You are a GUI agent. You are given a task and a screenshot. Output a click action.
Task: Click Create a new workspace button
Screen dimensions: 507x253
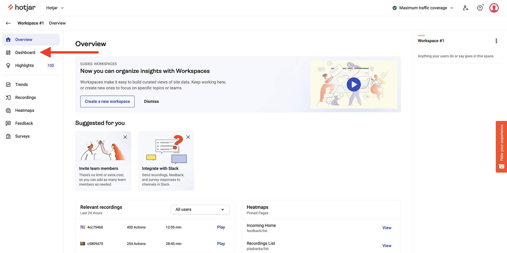[x=107, y=102]
